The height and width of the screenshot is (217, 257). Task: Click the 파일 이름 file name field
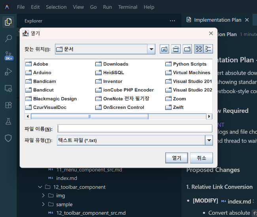click(x=135, y=129)
